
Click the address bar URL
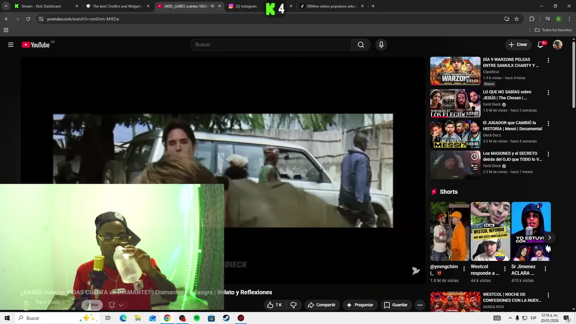pos(83,19)
